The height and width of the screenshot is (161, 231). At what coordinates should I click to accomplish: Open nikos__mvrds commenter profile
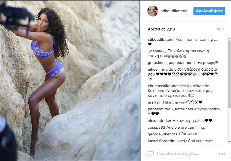tap(160, 69)
